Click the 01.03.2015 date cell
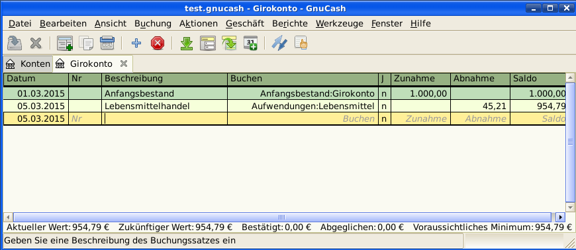The width and height of the screenshot is (576, 250). (x=36, y=94)
